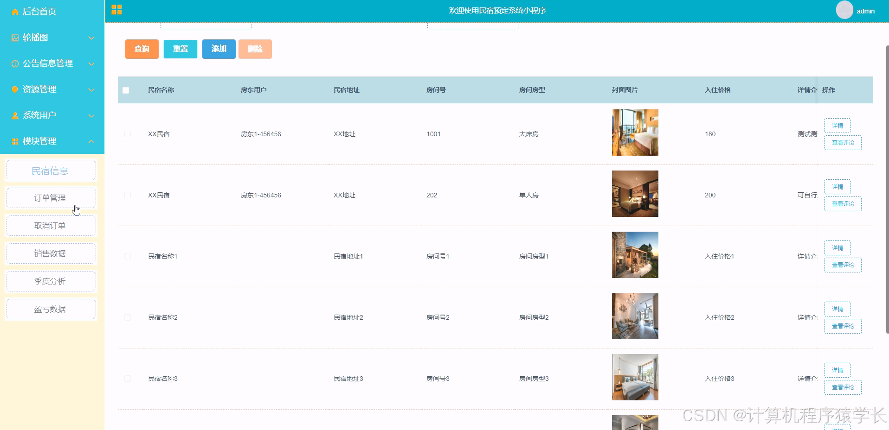
Task: Click price cell 180
Action: coord(710,134)
